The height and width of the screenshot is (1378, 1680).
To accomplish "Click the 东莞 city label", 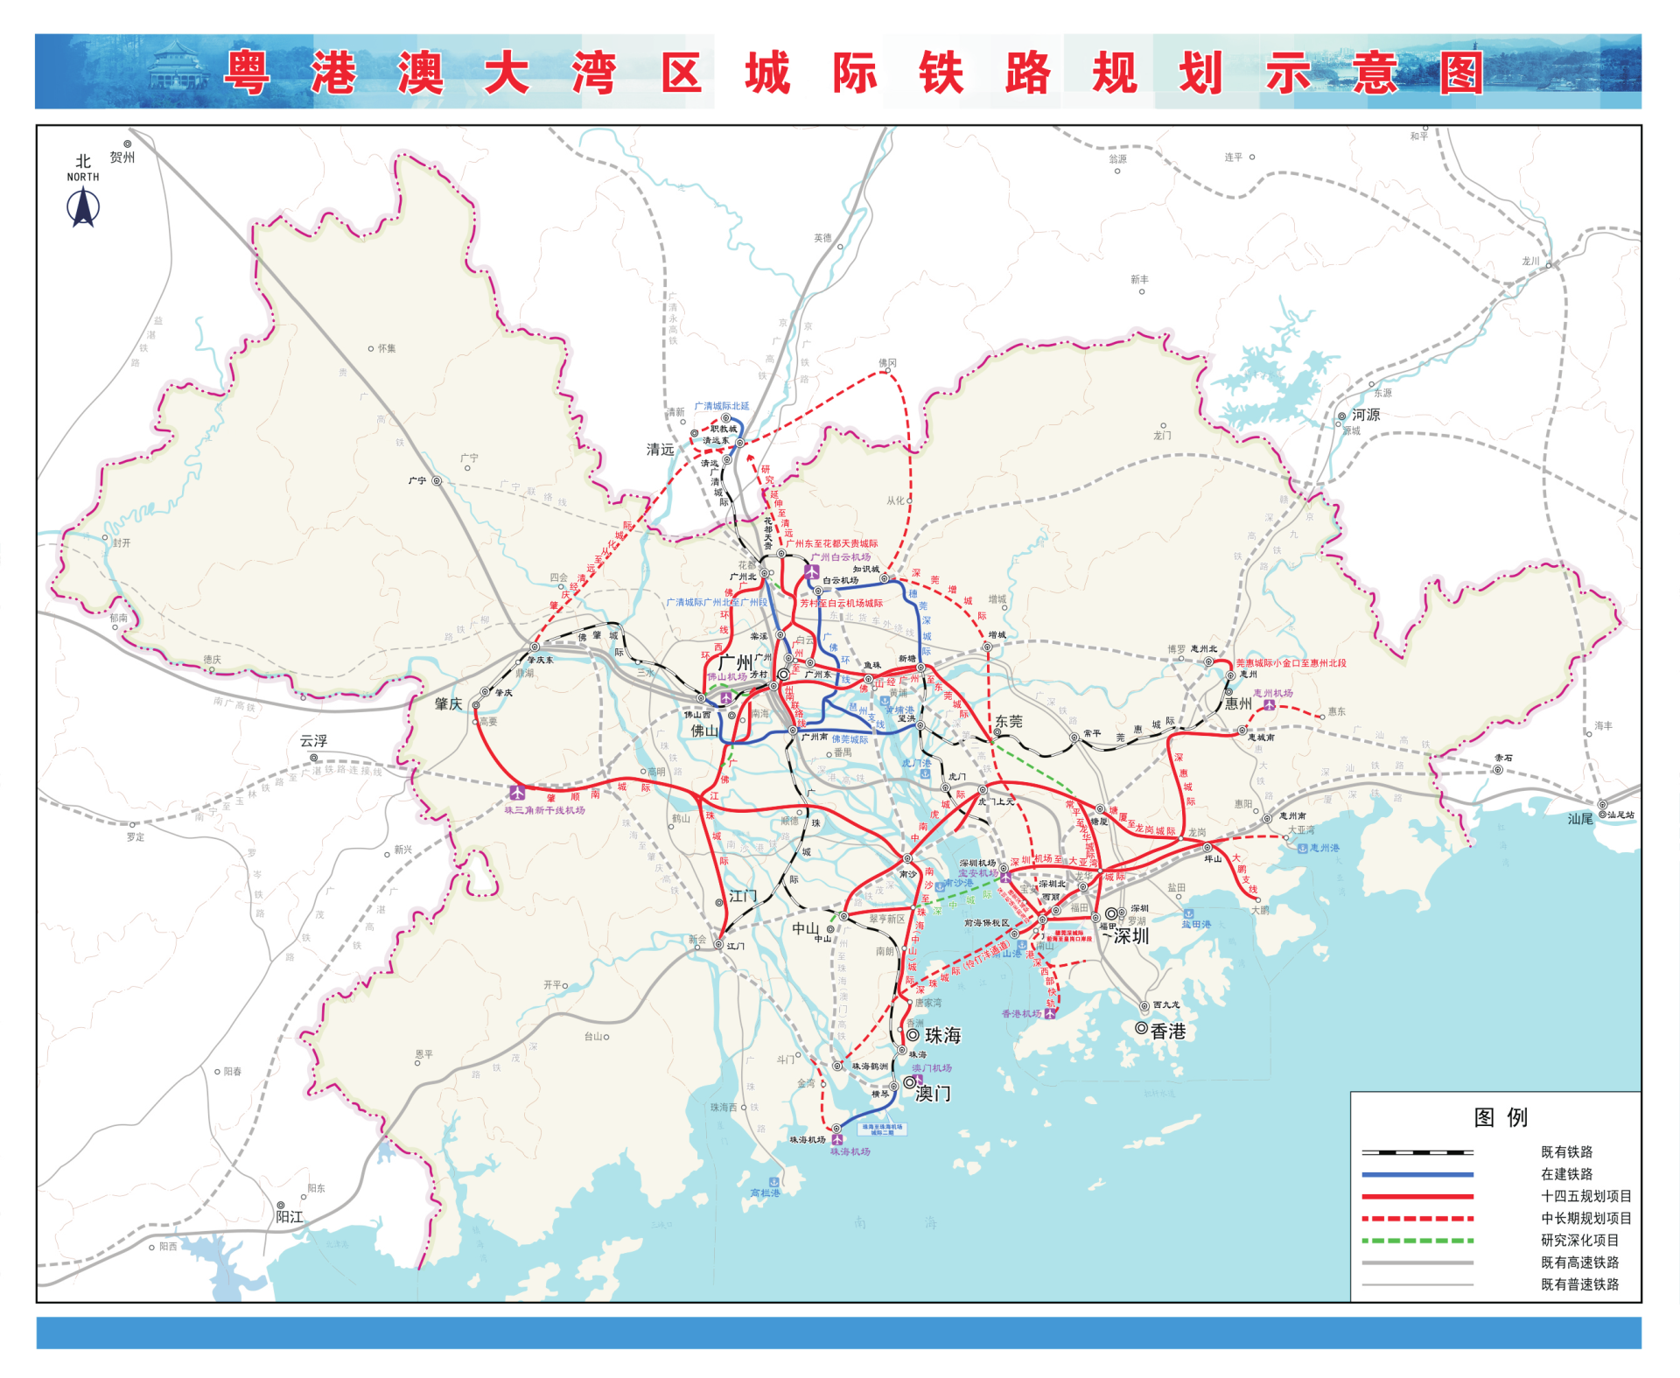I will (x=1008, y=722).
